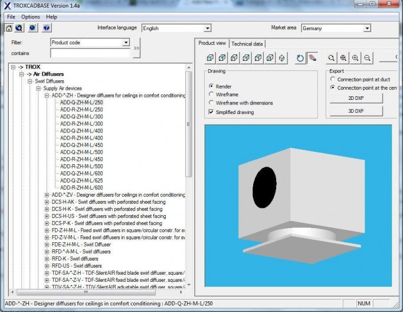
Task: Select the DCS-P-K swirl diffusers row
Action: tap(107, 223)
